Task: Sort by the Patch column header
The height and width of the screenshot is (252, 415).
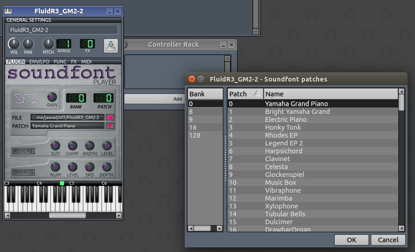Action: coord(245,94)
